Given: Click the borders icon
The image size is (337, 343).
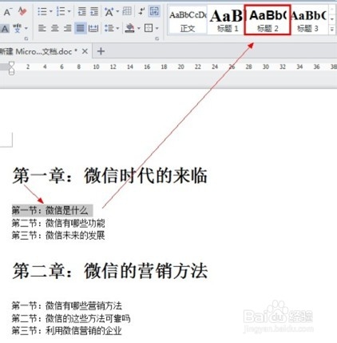Looking at the screenshot, I should pyautogui.click(x=149, y=28).
